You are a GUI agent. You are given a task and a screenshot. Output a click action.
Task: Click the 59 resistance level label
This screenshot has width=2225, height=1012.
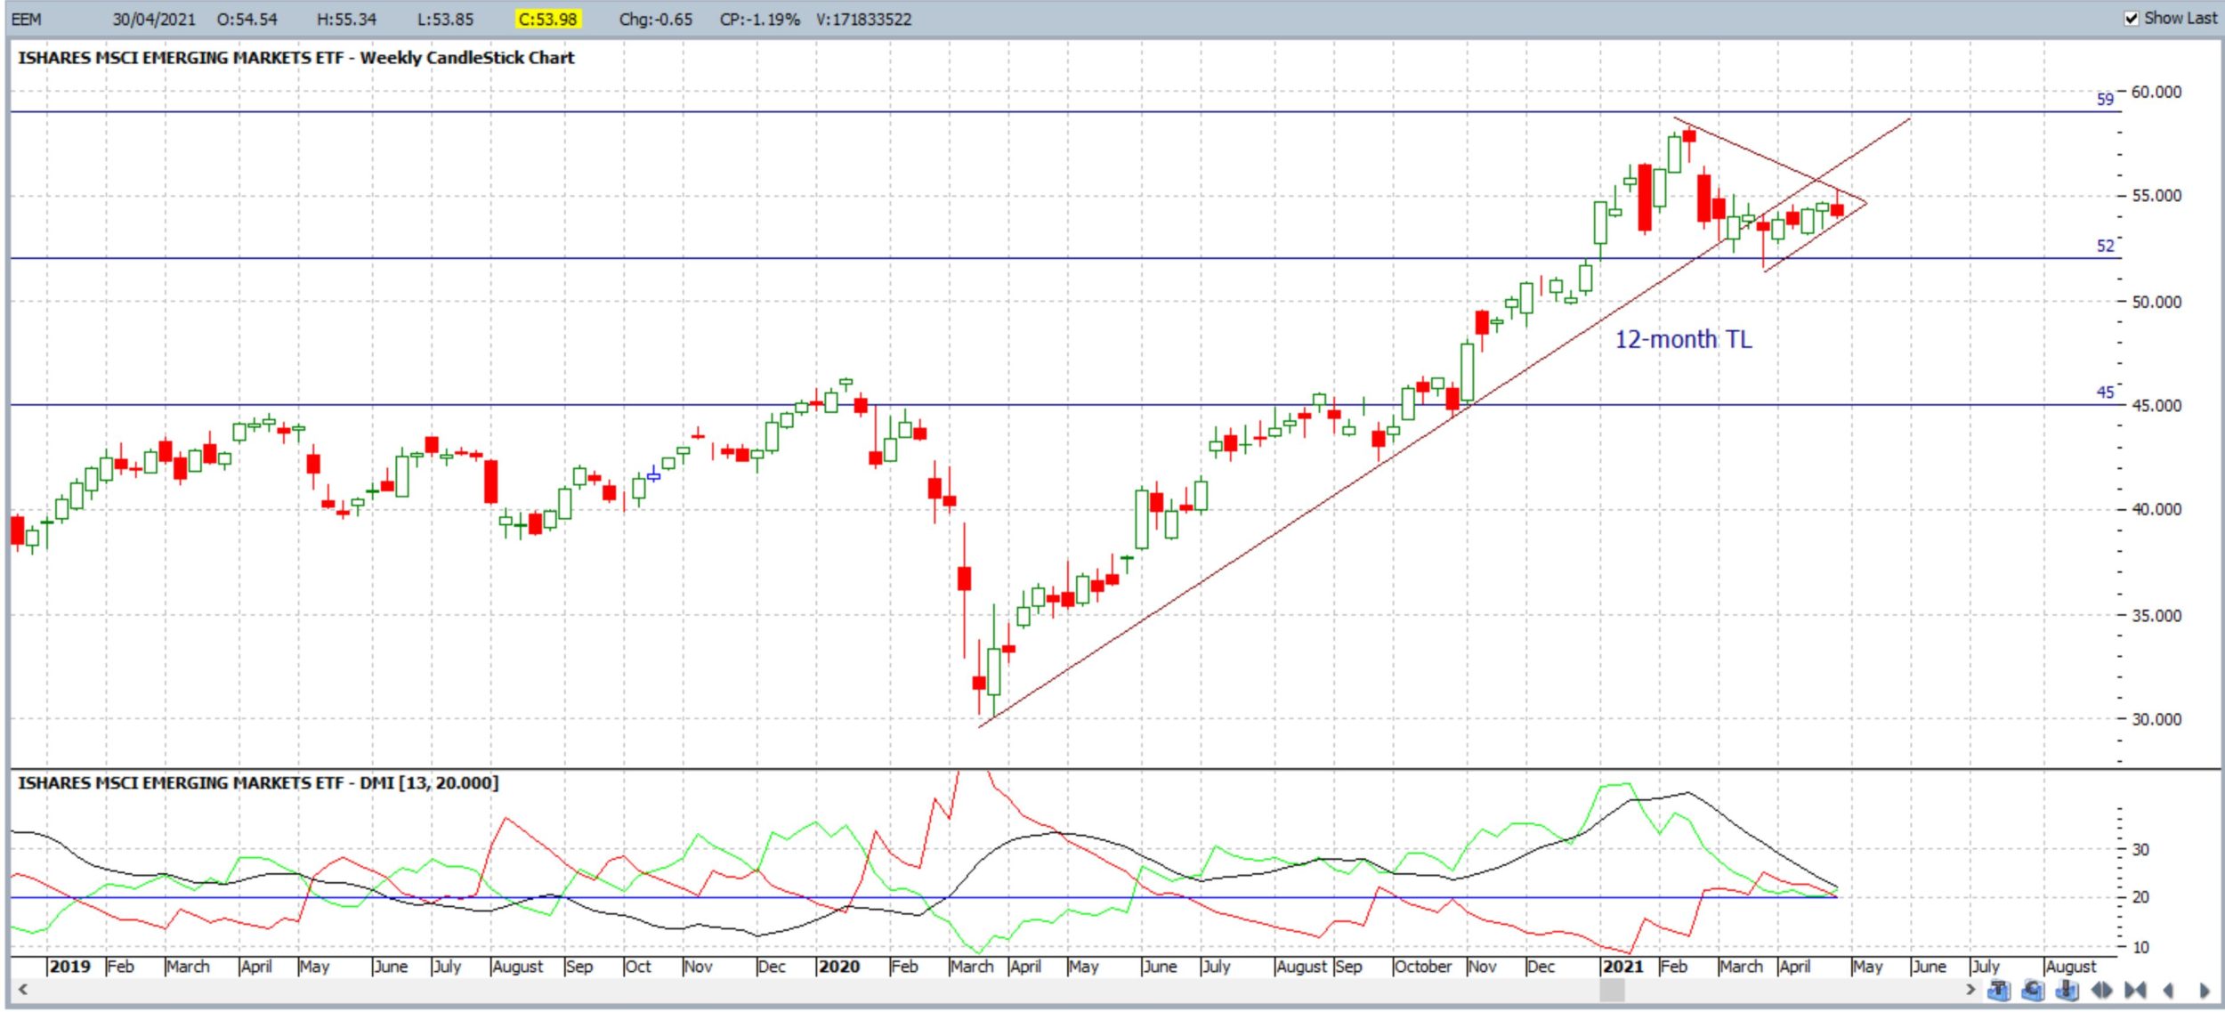tap(2104, 99)
